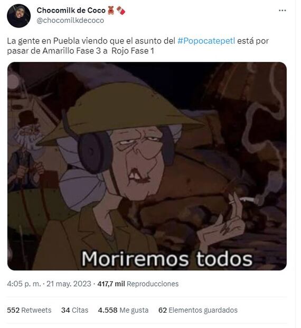Image resolution: width=301 pixels, height=328 pixels.
Task: Open the 21 may. 2023 date link
Action: (x=69, y=284)
